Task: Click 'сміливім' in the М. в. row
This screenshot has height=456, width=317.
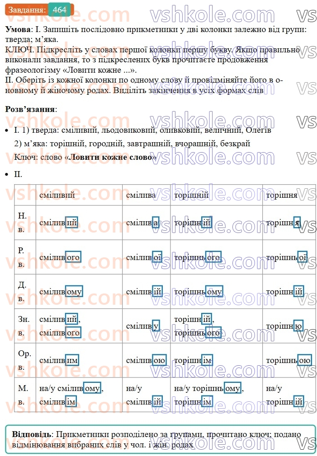Action: point(58,402)
